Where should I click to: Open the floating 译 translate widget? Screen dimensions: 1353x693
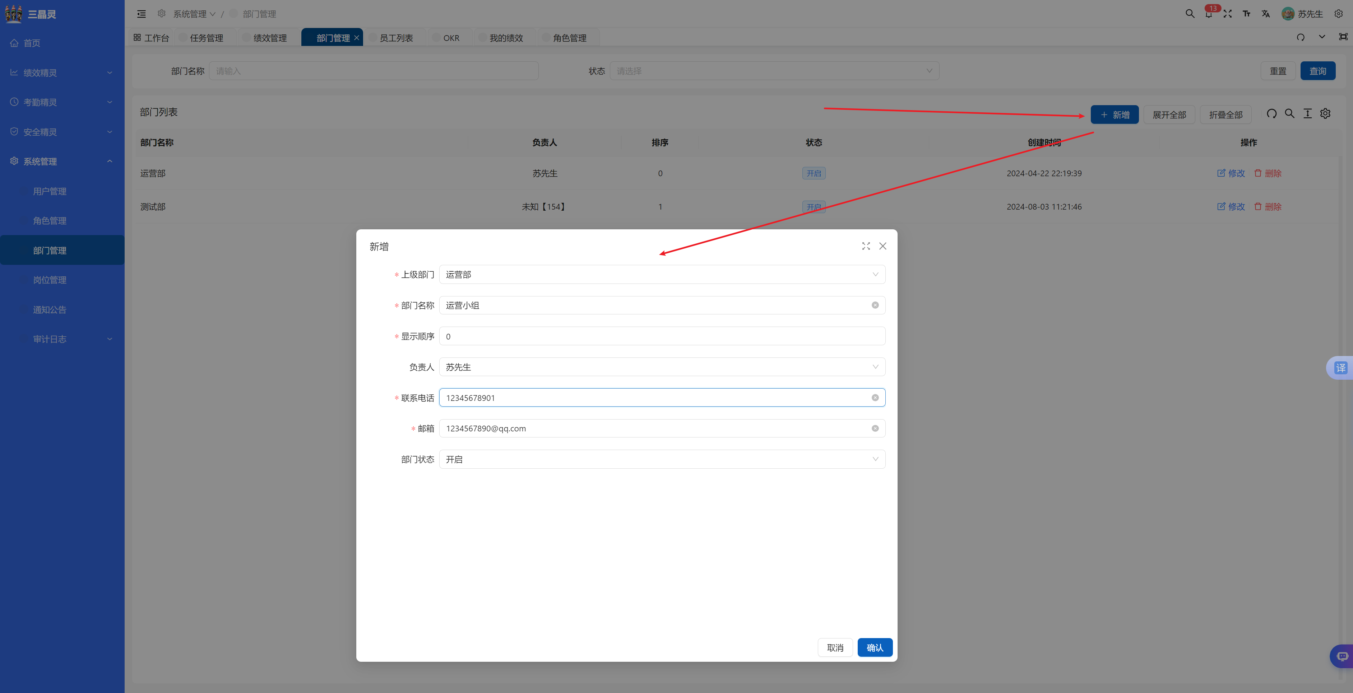1340,368
